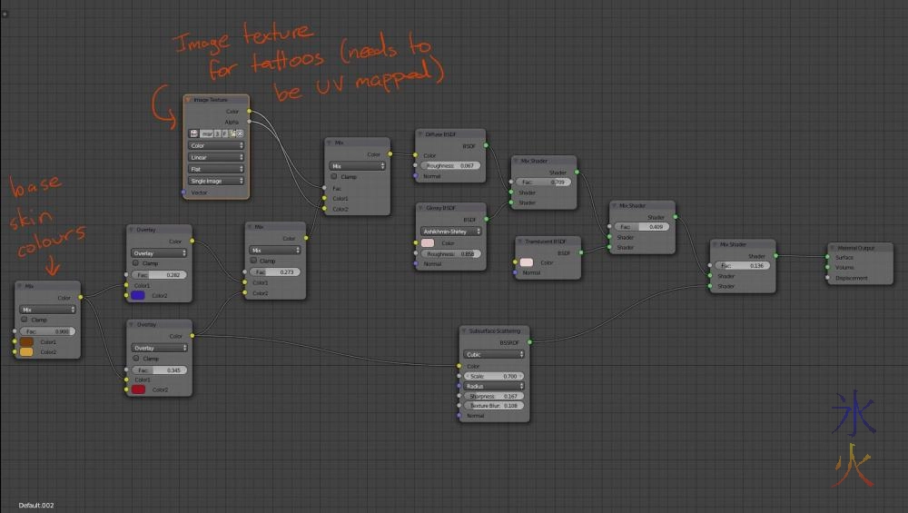Viewport: 908px width, 513px height.
Task: Click the X unlink icon in Image Texture node
Action: pyautogui.click(x=240, y=133)
